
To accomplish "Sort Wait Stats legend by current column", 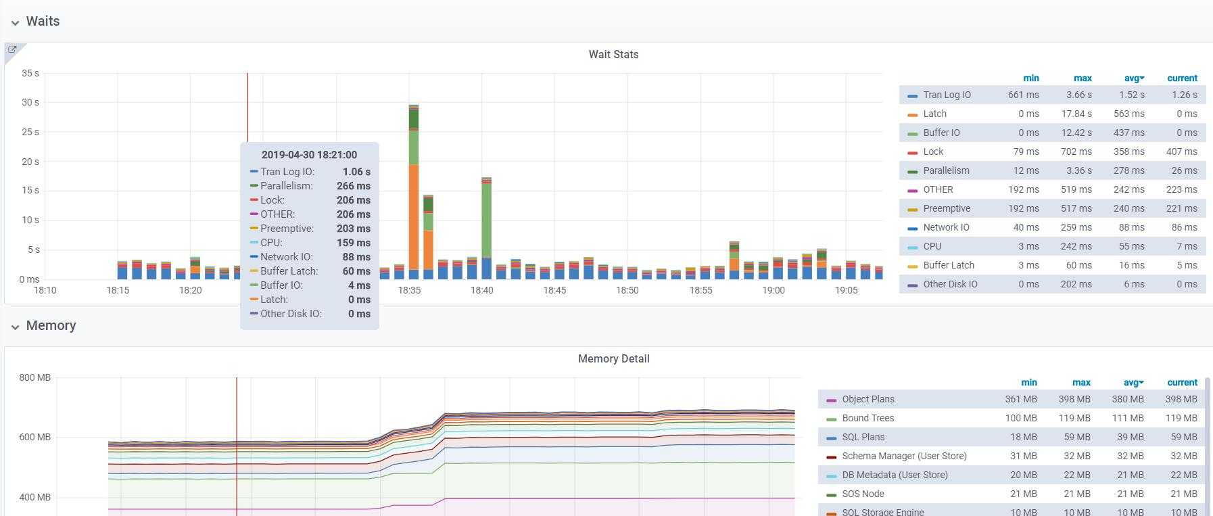I will click(x=1182, y=78).
